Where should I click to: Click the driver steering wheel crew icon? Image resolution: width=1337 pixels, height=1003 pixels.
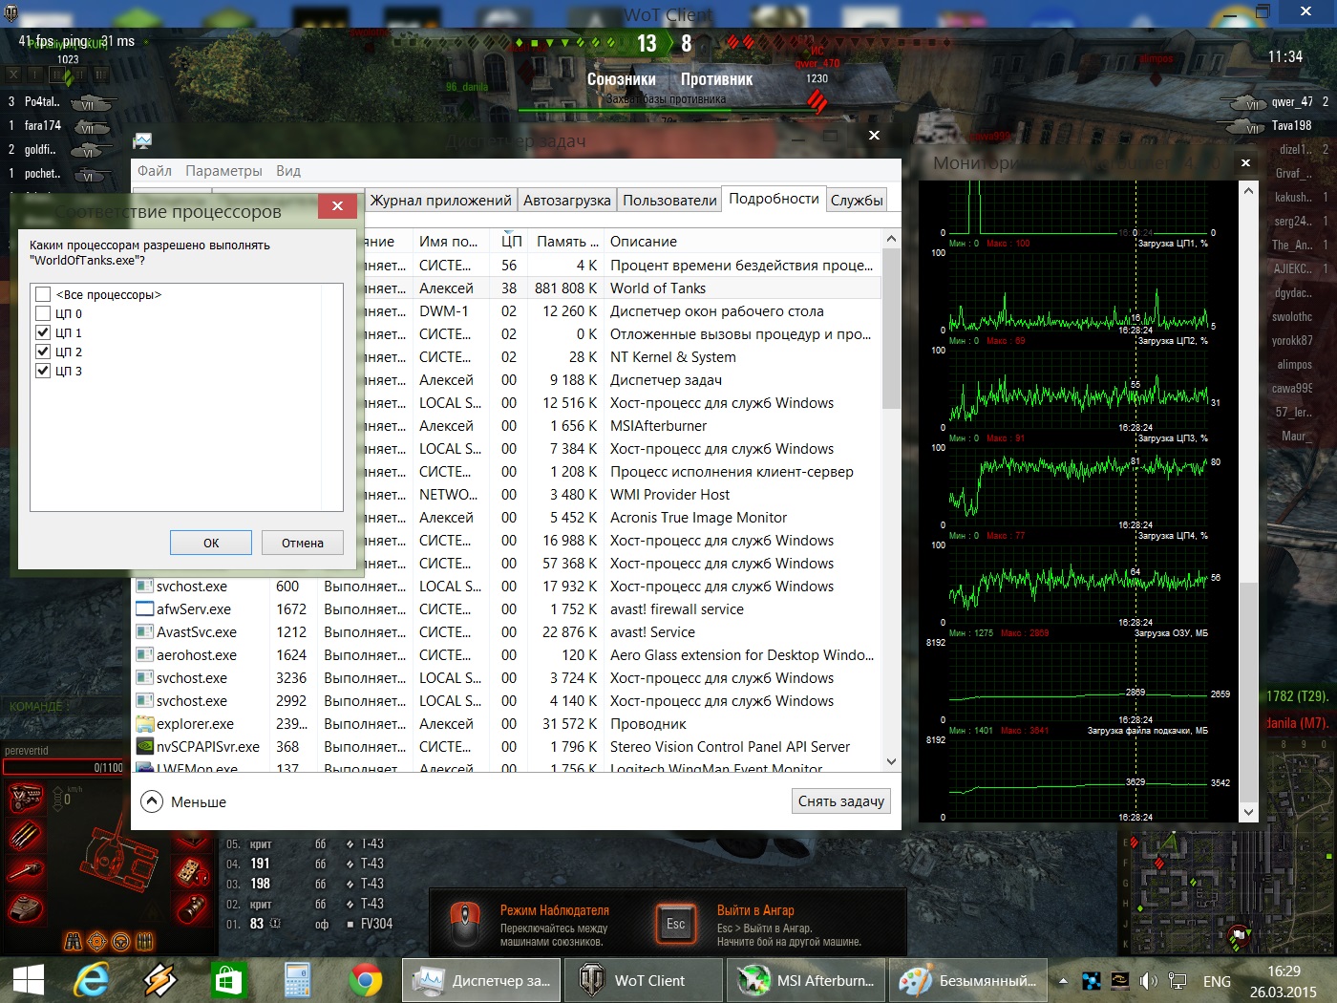coord(120,942)
